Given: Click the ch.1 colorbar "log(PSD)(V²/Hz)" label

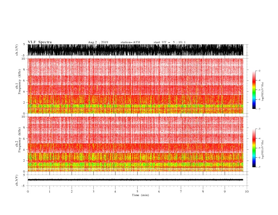Looking at the screenshot, I should tap(263, 92).
